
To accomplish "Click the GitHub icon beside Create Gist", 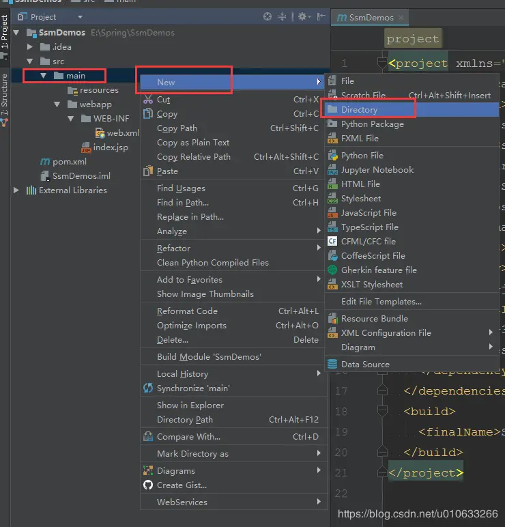I will 148,485.
